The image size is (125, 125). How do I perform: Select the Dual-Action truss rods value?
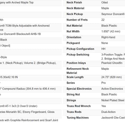click(x=108, y=112)
